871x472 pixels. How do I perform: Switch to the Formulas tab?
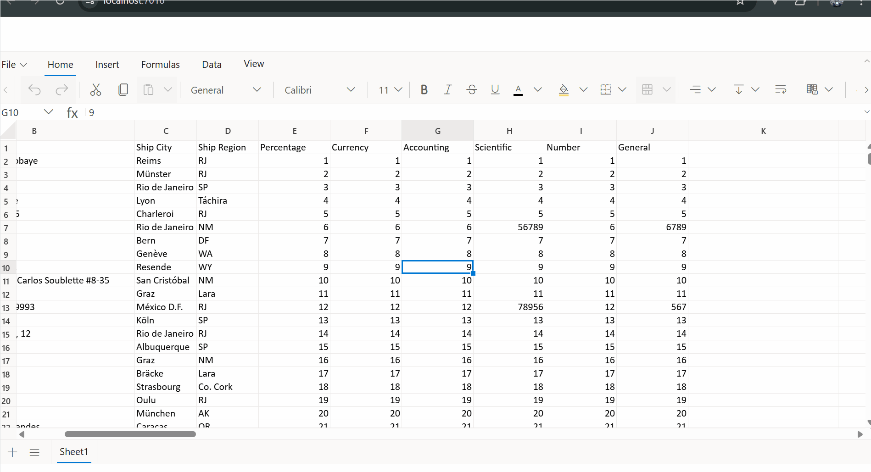(x=160, y=64)
